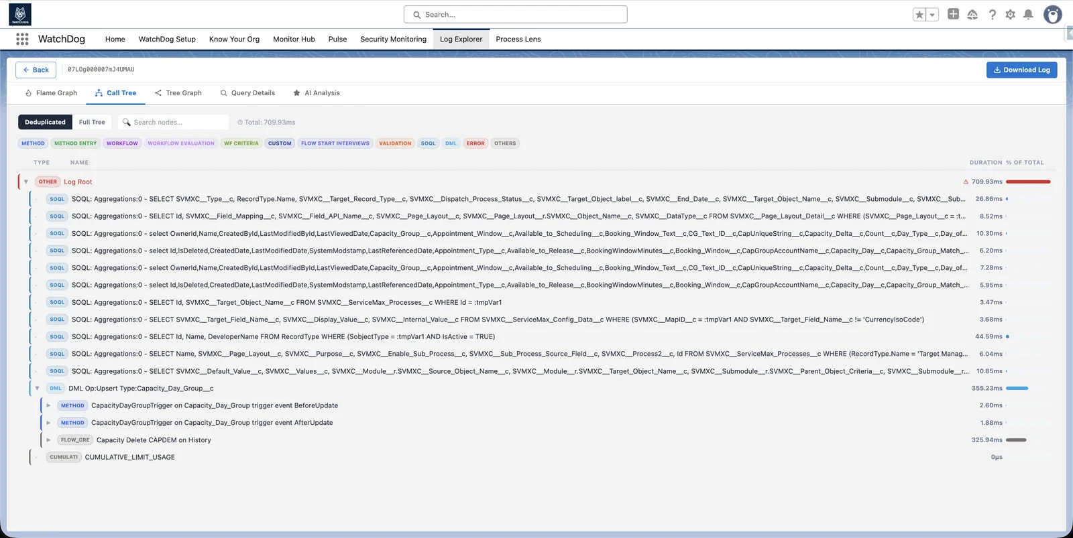Switch to Full Tree view toggle
Image resolution: width=1073 pixels, height=538 pixels.
(92, 122)
